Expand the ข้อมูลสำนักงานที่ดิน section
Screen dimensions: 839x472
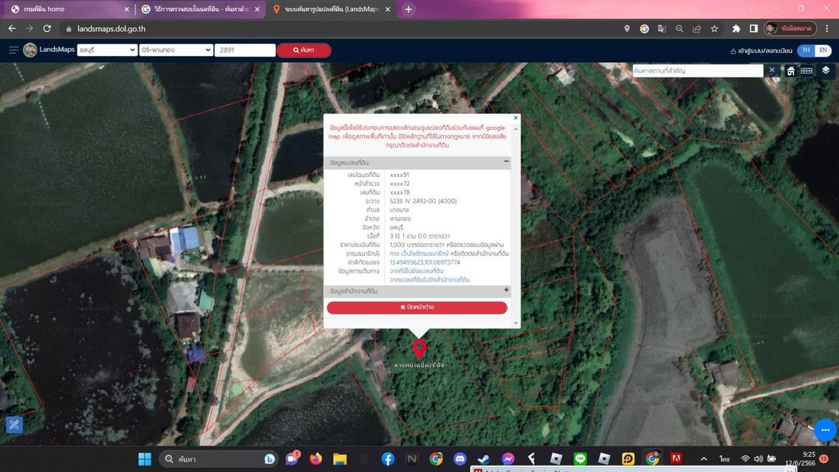click(506, 291)
